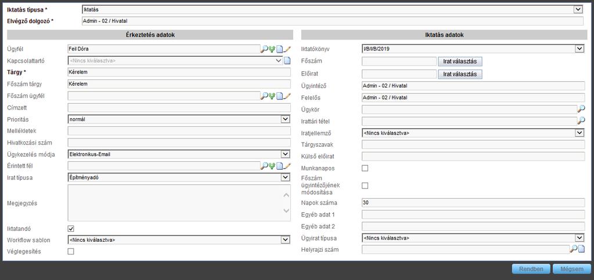Click the new document icon beside Ügyfél

click(279, 49)
